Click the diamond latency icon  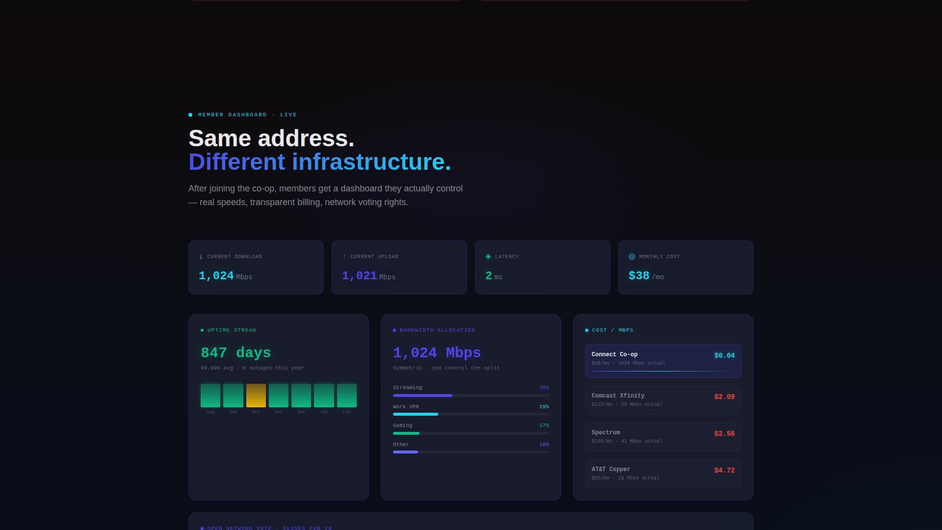pos(488,256)
